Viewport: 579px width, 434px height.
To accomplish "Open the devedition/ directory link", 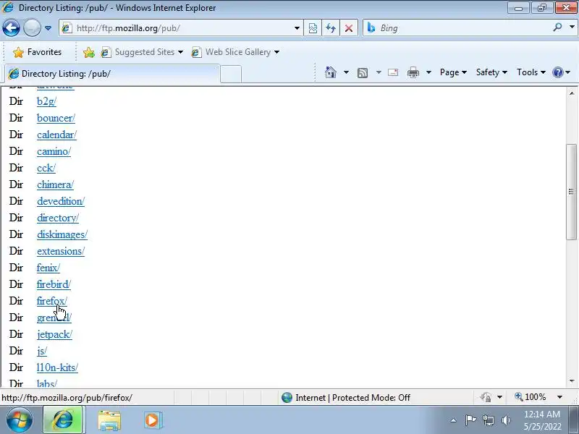I will click(61, 201).
